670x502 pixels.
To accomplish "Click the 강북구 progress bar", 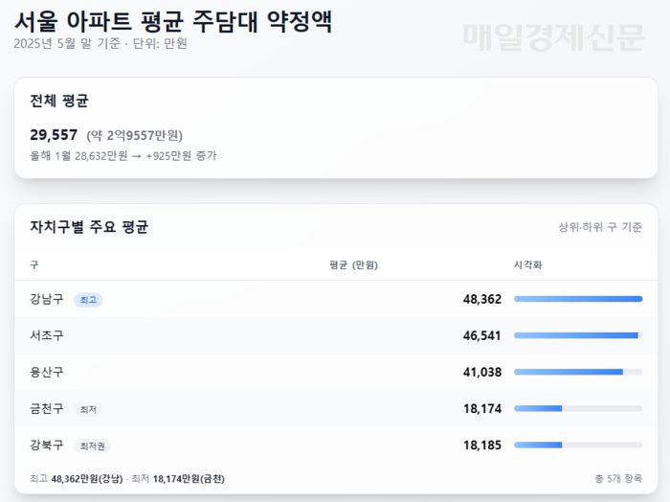I will point(578,445).
